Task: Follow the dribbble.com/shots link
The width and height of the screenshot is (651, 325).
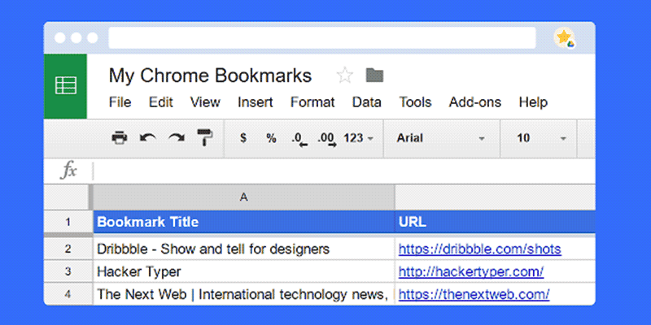Action: click(x=479, y=249)
